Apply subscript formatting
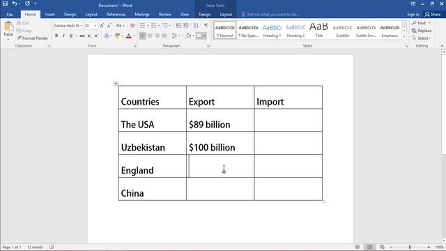Viewport: 446px width, 251px height. pyautogui.click(x=89, y=36)
